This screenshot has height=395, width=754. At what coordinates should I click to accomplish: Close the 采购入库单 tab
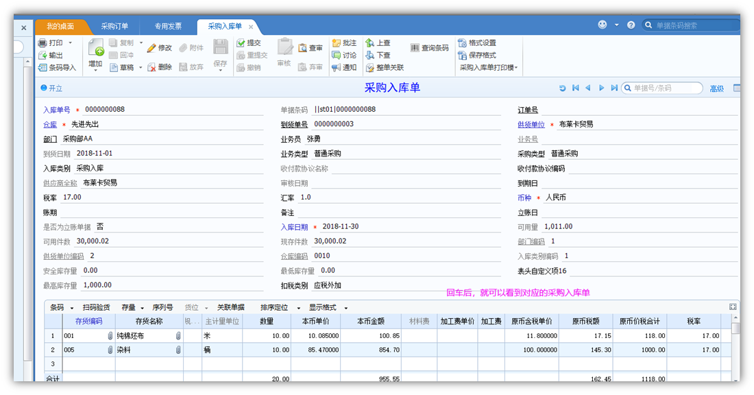[250, 27]
